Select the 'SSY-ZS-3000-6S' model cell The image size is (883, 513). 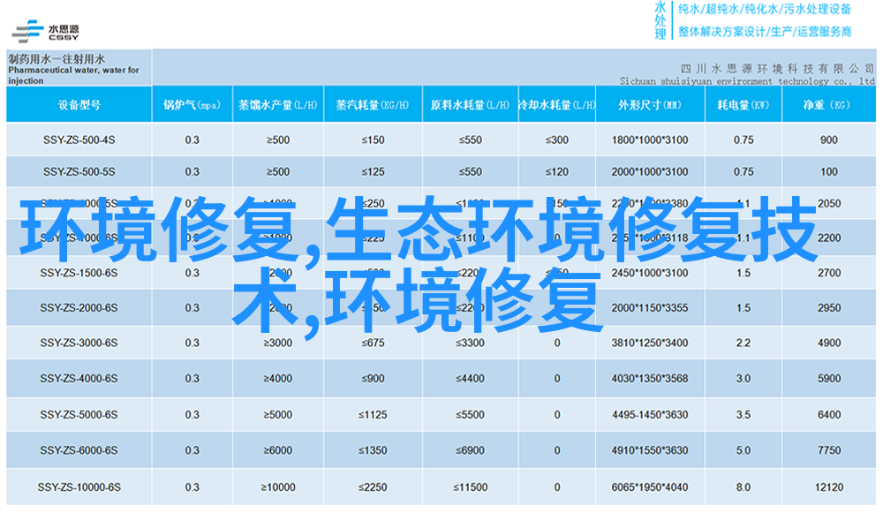(79, 343)
